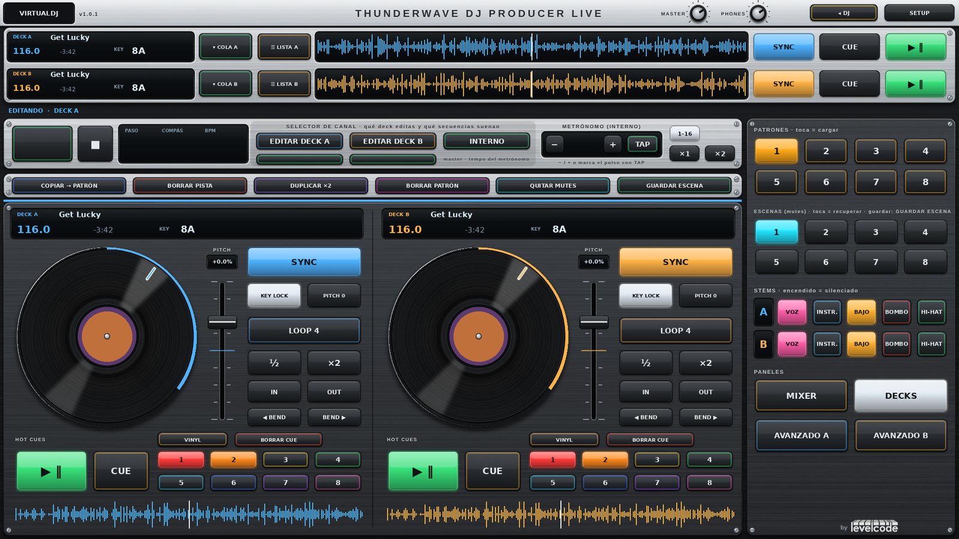Halve the loop on Deck A (½)
This screenshot has width=959, height=539.
pyautogui.click(x=274, y=363)
